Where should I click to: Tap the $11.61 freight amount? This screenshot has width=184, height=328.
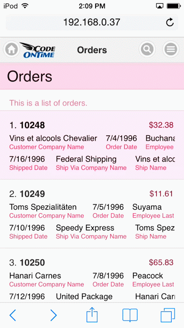pyautogui.click(x=161, y=194)
